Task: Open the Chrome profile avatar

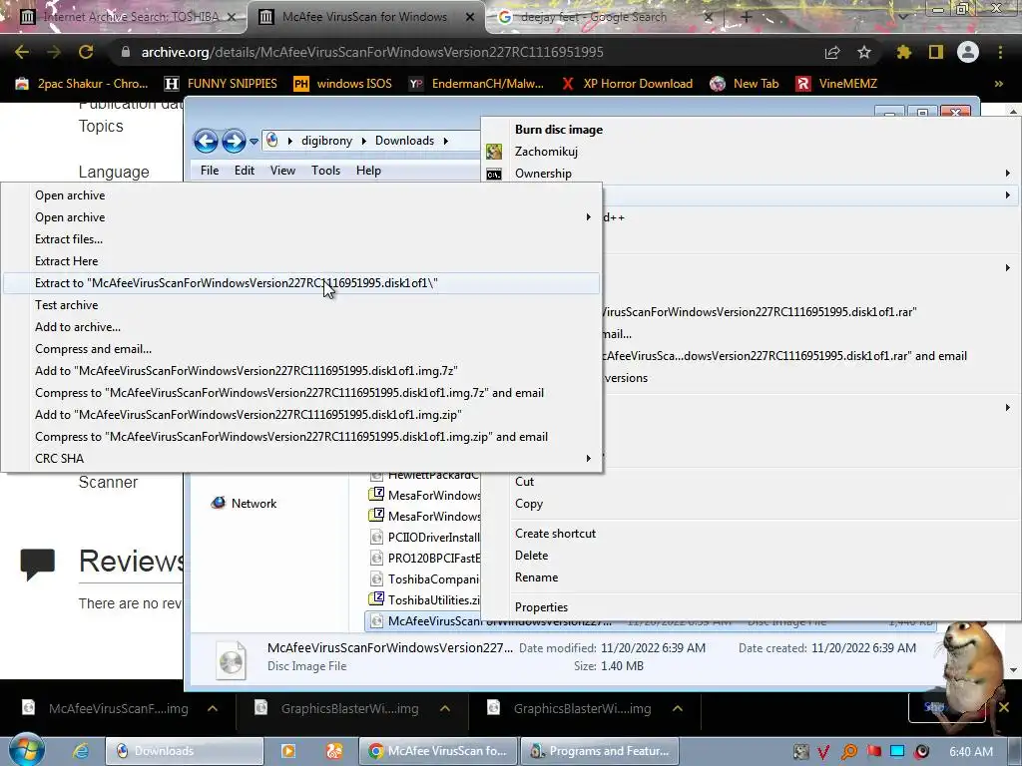Action: tap(968, 52)
